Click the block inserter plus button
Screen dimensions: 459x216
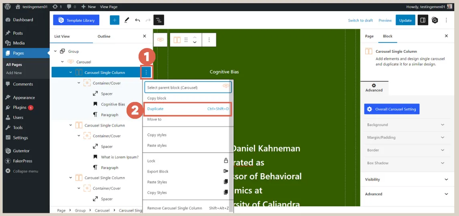click(x=115, y=20)
